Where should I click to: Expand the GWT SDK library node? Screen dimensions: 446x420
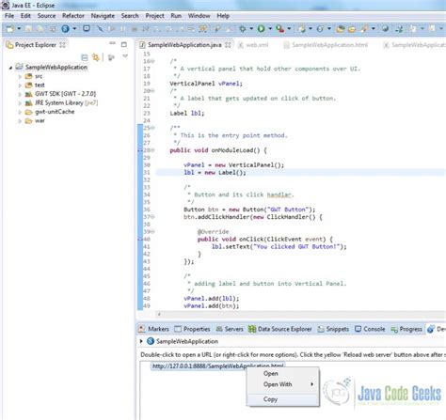(x=20, y=94)
